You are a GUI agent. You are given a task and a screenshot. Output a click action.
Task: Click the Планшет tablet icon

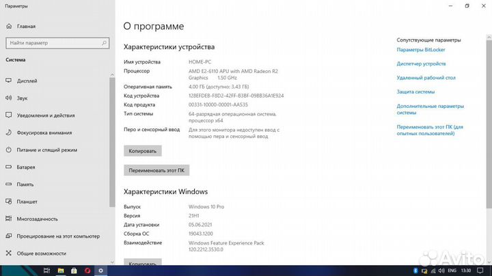(8, 202)
